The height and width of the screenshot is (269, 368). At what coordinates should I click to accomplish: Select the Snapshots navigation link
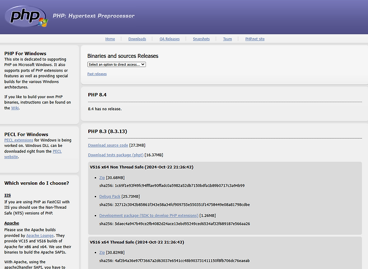pos(201,39)
